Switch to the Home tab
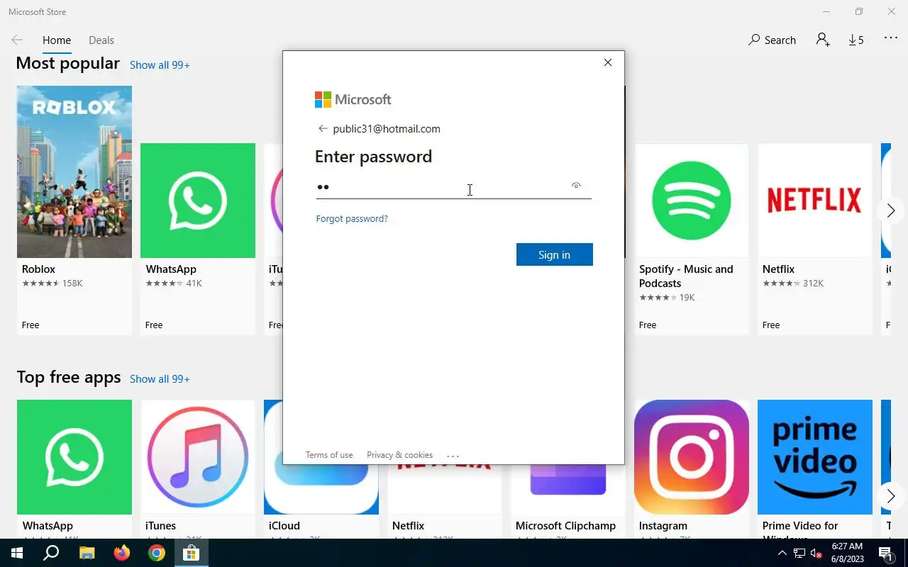The height and width of the screenshot is (567, 908). [57, 40]
